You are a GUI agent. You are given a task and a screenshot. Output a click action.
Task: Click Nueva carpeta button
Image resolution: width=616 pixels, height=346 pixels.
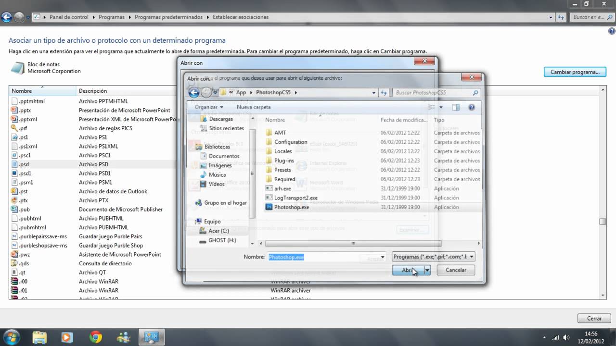pyautogui.click(x=254, y=107)
